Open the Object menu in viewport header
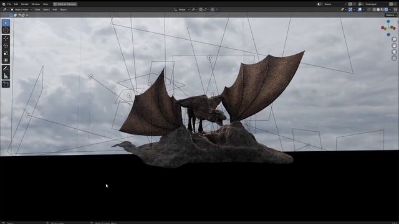This screenshot has height=224, width=399. [x=63, y=10]
